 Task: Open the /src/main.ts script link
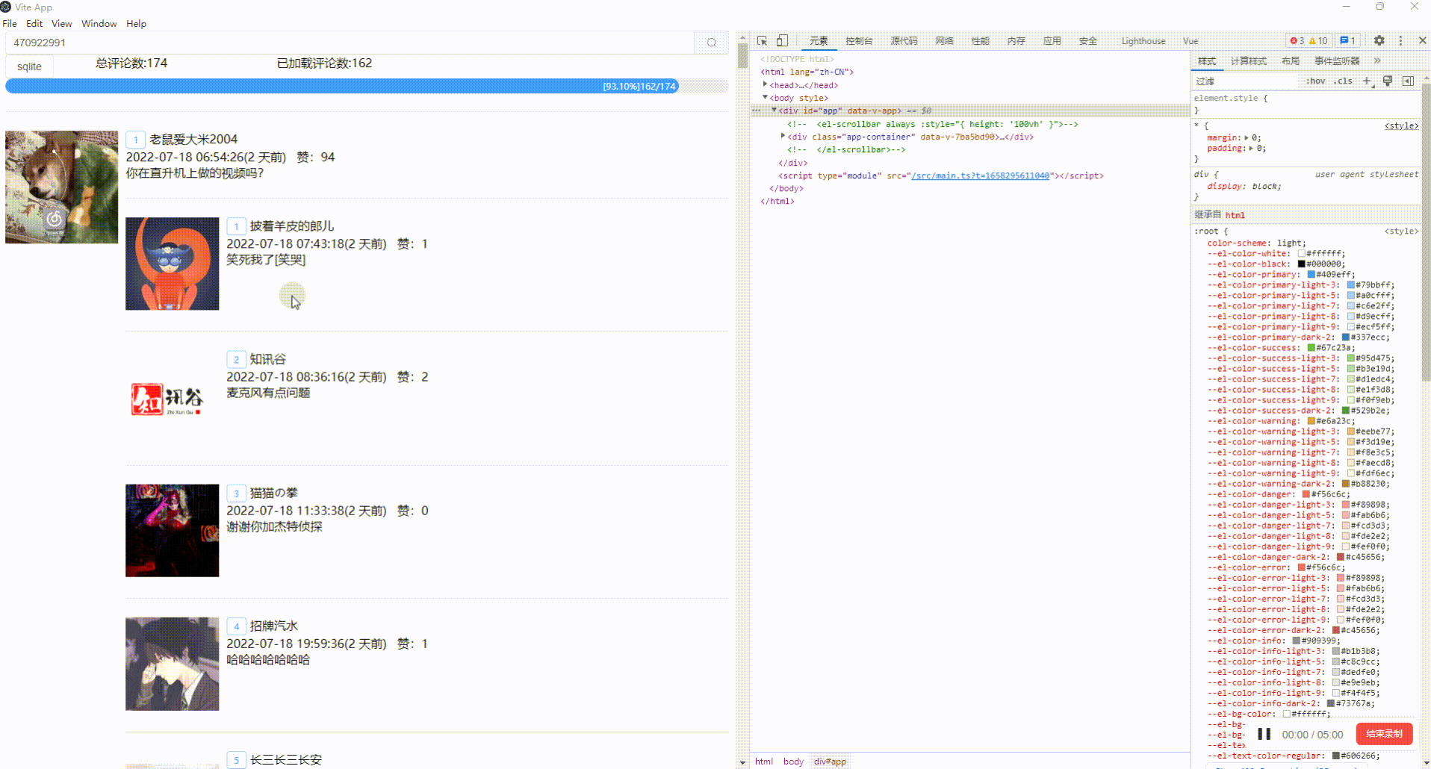[x=980, y=175]
